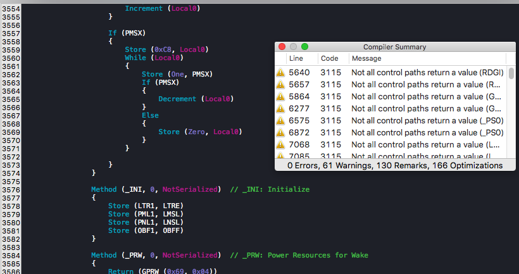The width and height of the screenshot is (519, 274).
Task: Click the warning icon on row 7068
Action: tap(280, 145)
